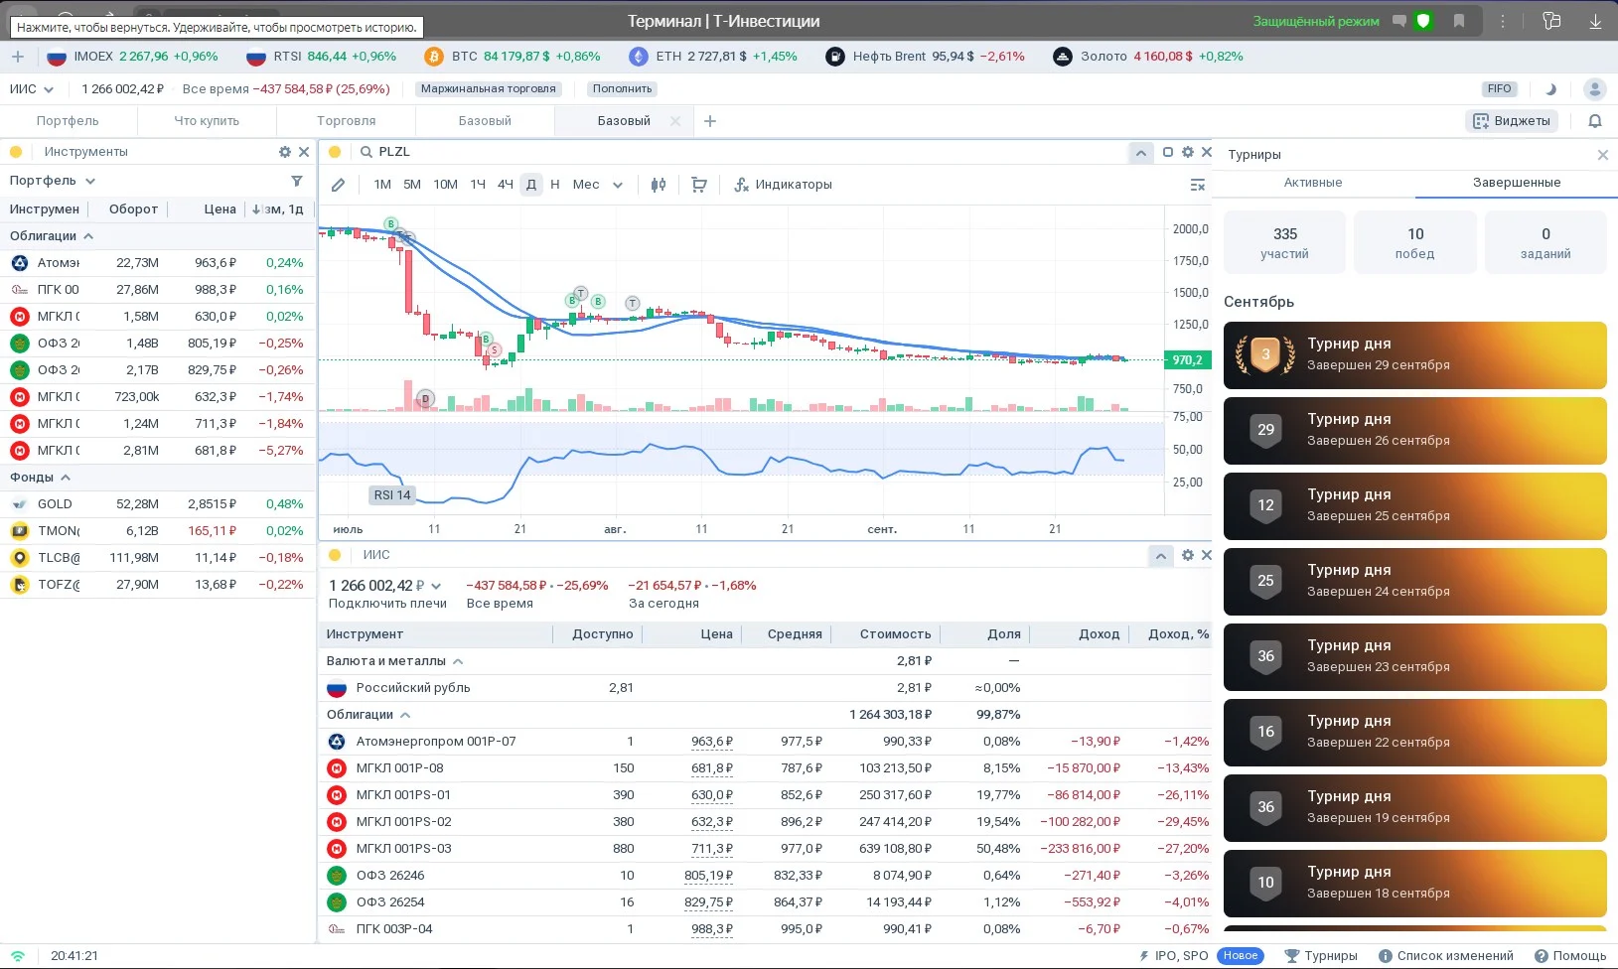Open Инструменты widget settings gear

[285, 152]
